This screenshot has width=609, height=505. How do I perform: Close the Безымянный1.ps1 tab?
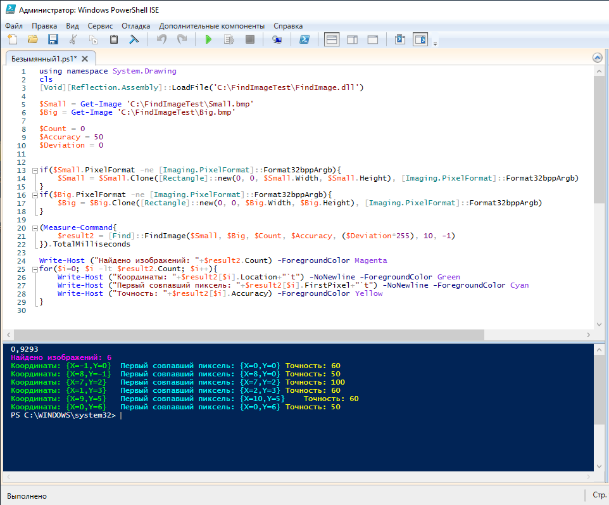coord(85,58)
